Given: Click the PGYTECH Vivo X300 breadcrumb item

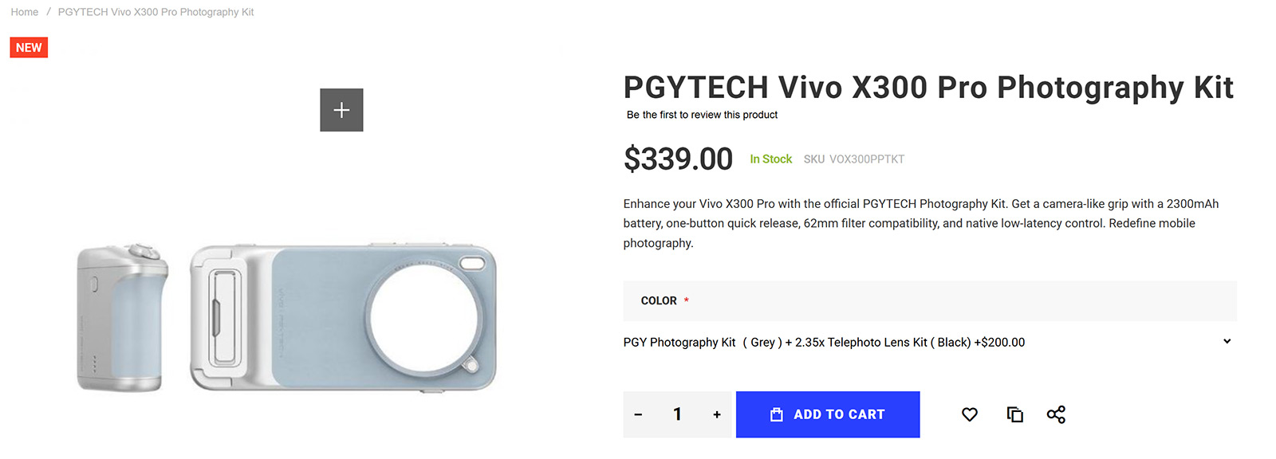Looking at the screenshot, I should tap(156, 12).
